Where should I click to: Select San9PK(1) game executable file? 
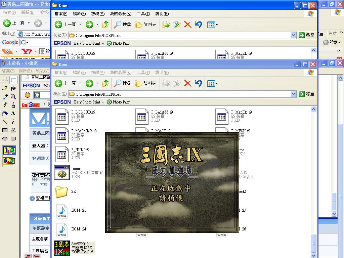(x=75, y=248)
